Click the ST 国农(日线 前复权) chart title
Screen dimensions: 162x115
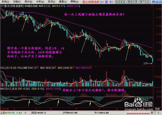12,6
